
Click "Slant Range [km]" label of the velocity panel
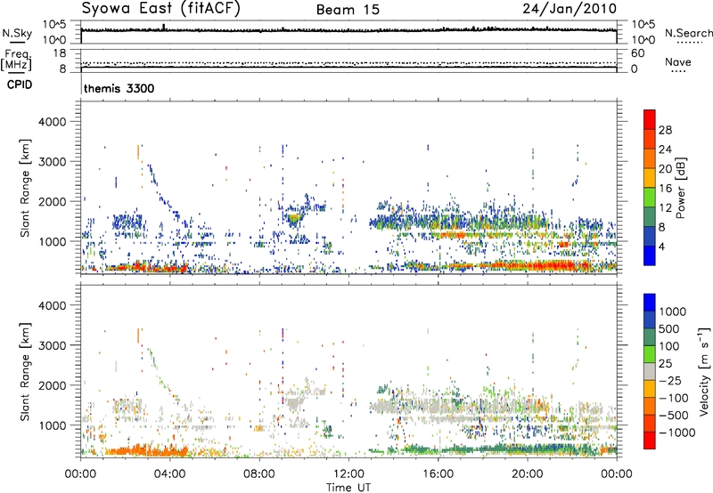click(25, 372)
